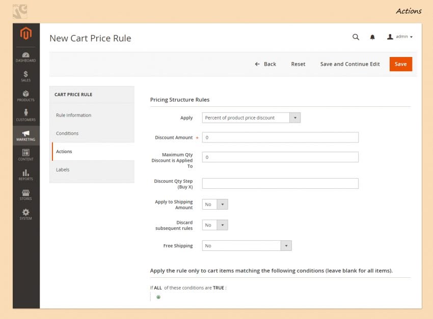The image size is (433, 319).
Task: Focus the Maximum Qty Discount input field
Action: click(x=280, y=157)
